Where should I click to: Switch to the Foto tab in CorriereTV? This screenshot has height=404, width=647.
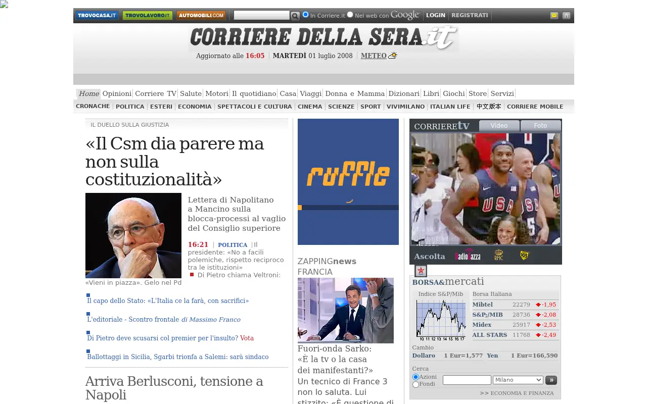click(x=540, y=126)
